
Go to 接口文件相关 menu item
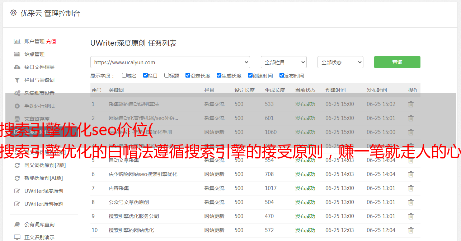(x=39, y=67)
